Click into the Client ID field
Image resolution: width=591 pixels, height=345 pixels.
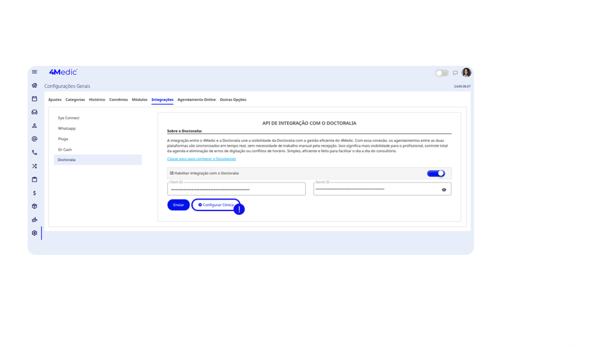point(236,189)
